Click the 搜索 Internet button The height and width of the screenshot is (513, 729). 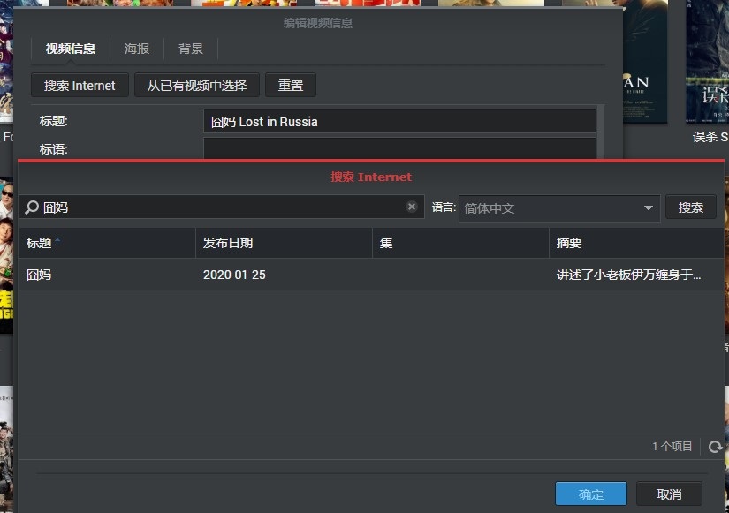[80, 85]
